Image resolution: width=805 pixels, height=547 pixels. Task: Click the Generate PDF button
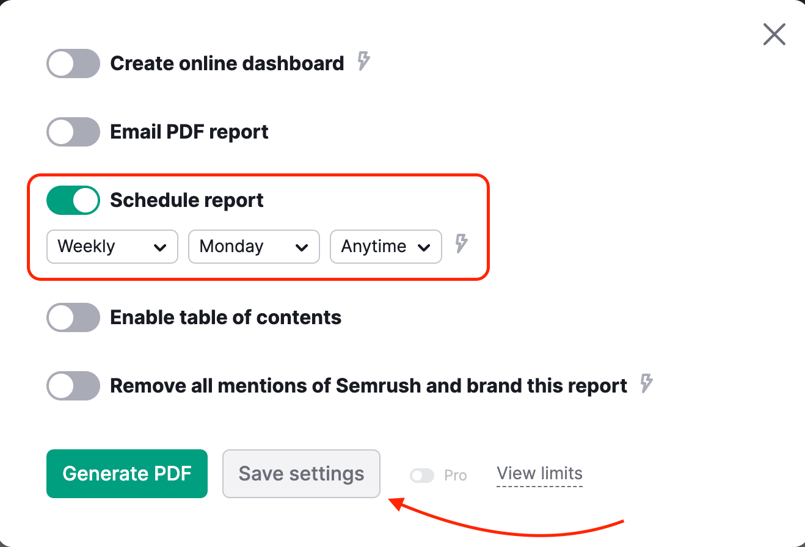coord(126,474)
